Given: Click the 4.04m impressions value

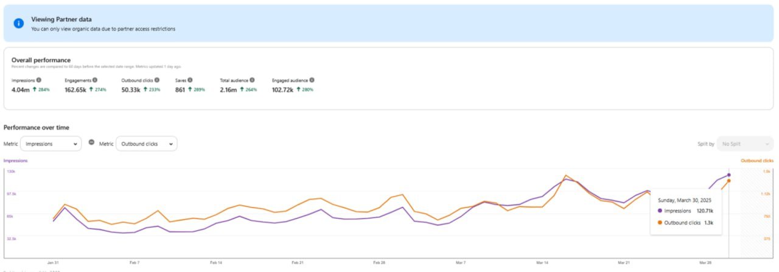Looking at the screenshot, I should [19, 90].
